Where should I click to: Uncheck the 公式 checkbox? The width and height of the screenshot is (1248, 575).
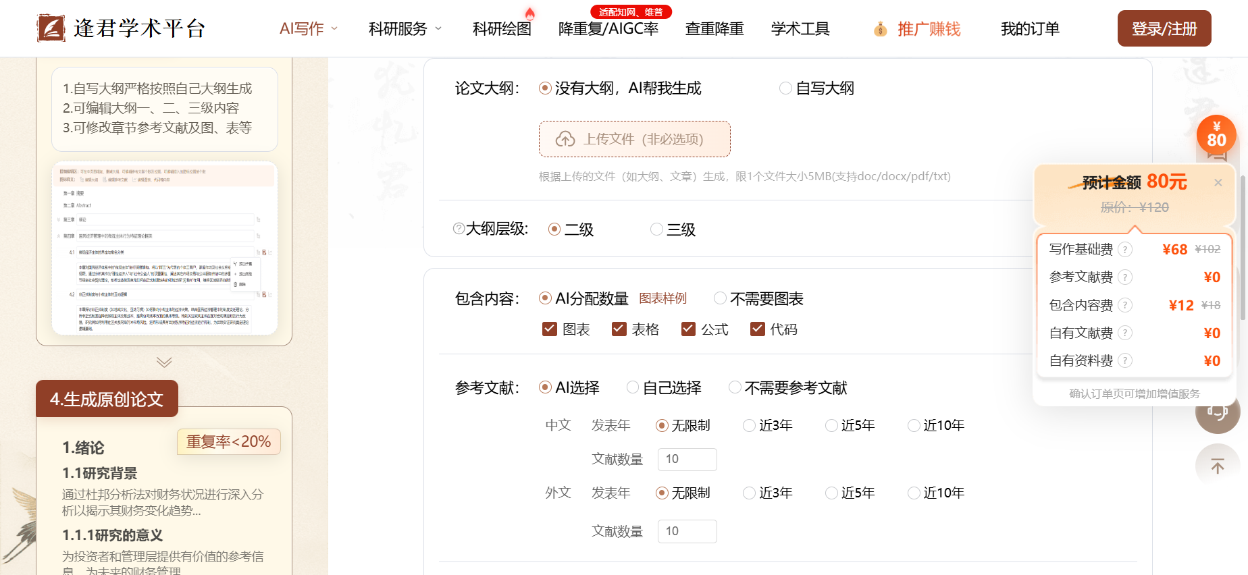pos(688,329)
